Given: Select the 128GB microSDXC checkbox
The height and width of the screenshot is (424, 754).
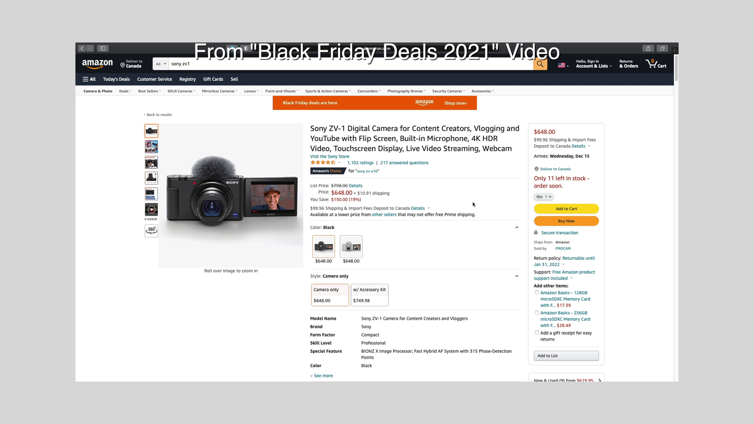Looking at the screenshot, I should coord(536,292).
